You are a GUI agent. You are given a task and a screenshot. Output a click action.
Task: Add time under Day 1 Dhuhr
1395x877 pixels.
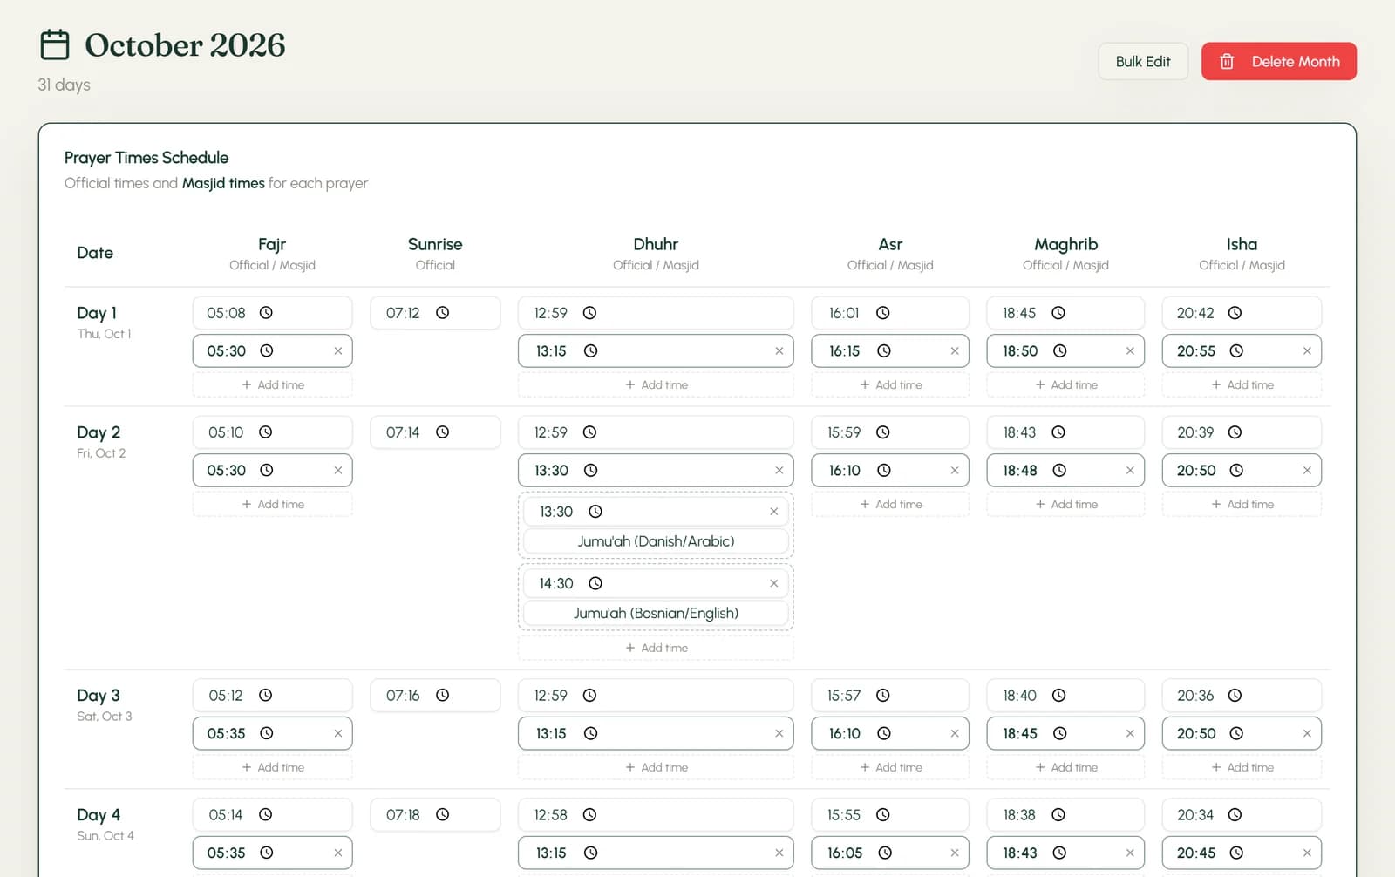point(656,385)
